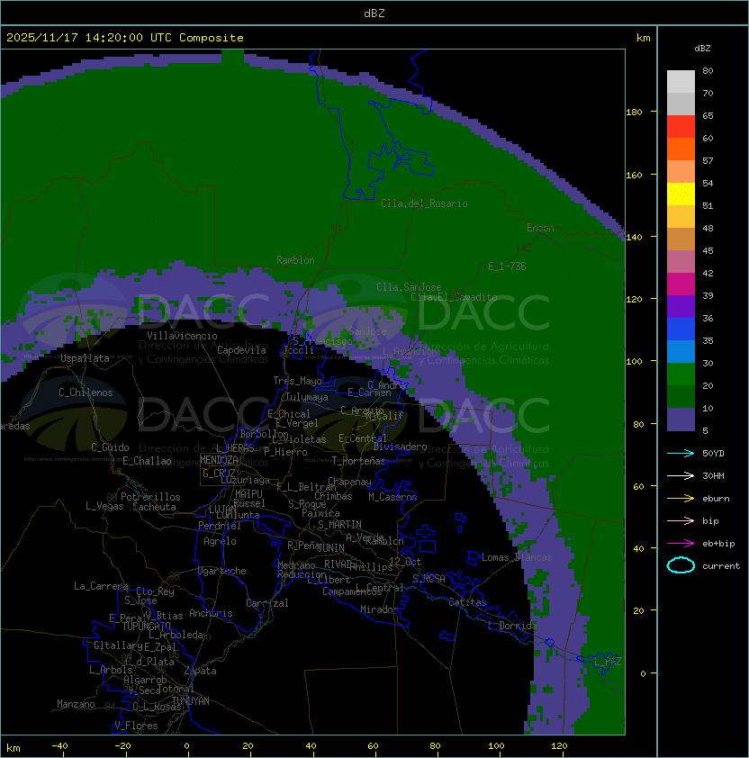Click the magenta eb+bip arrow in legend
The image size is (749, 758).
coord(681,544)
